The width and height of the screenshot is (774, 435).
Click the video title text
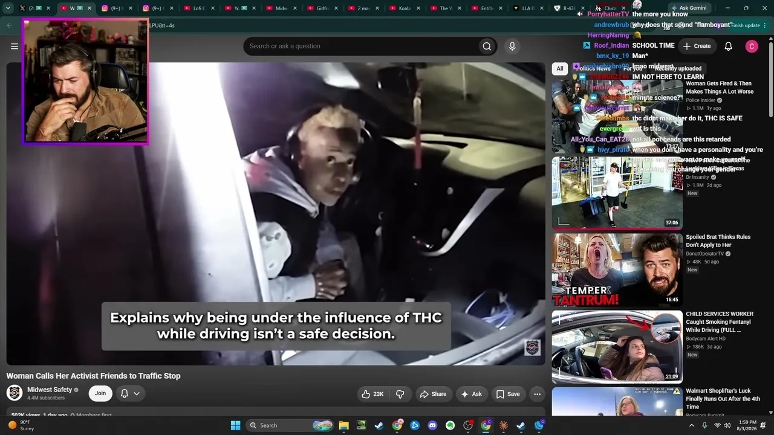point(94,376)
